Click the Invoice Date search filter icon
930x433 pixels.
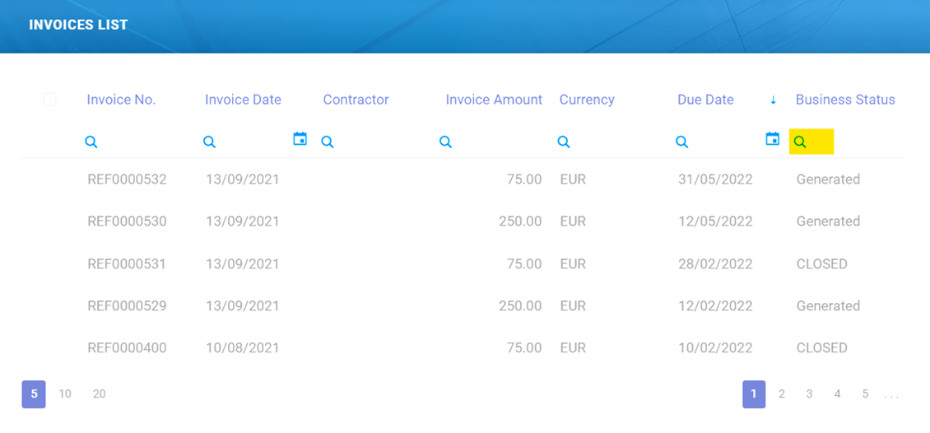click(x=210, y=142)
